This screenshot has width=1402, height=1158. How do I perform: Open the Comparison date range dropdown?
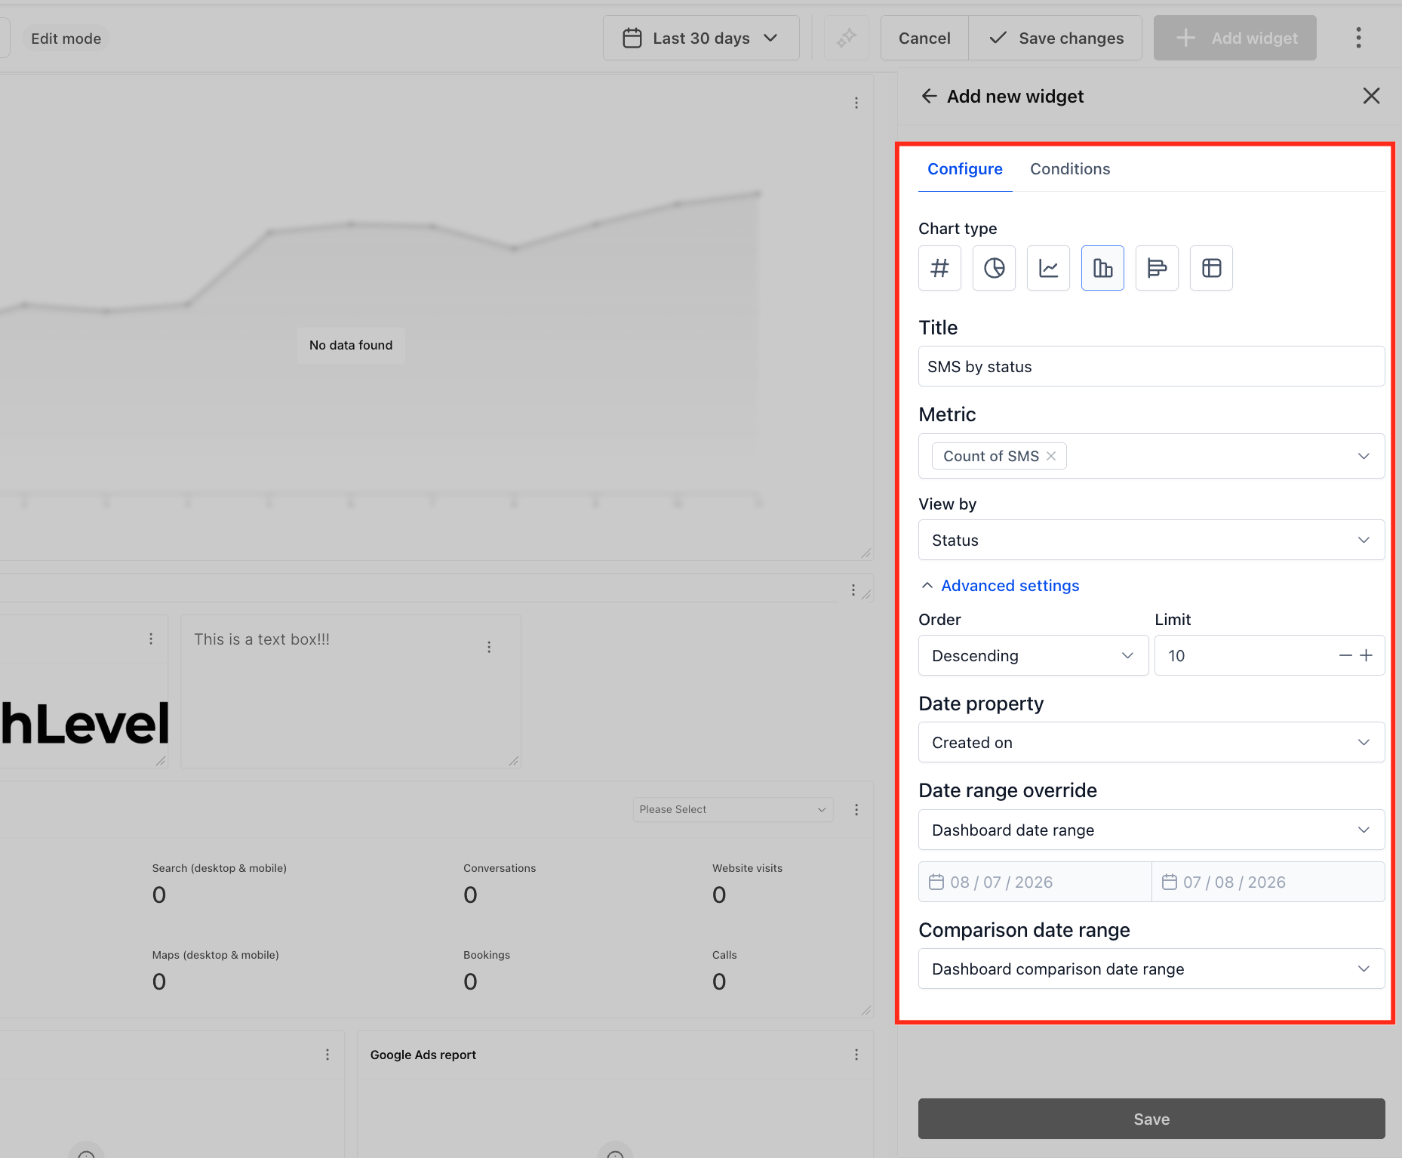[x=1151, y=969]
